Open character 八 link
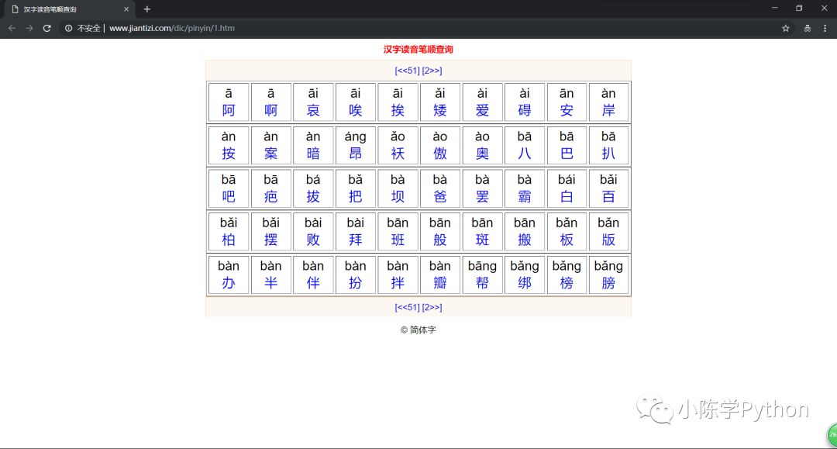This screenshot has height=449, width=837. 525,154
